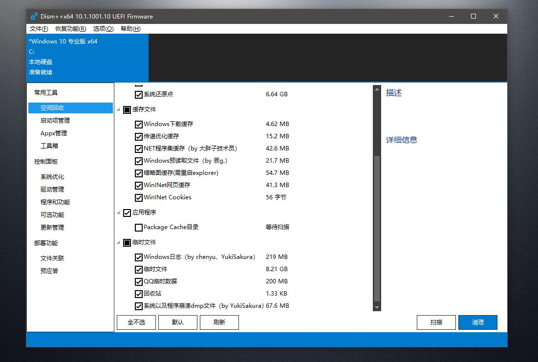Click the Dism++ gear icon in title bar

(x=34, y=16)
